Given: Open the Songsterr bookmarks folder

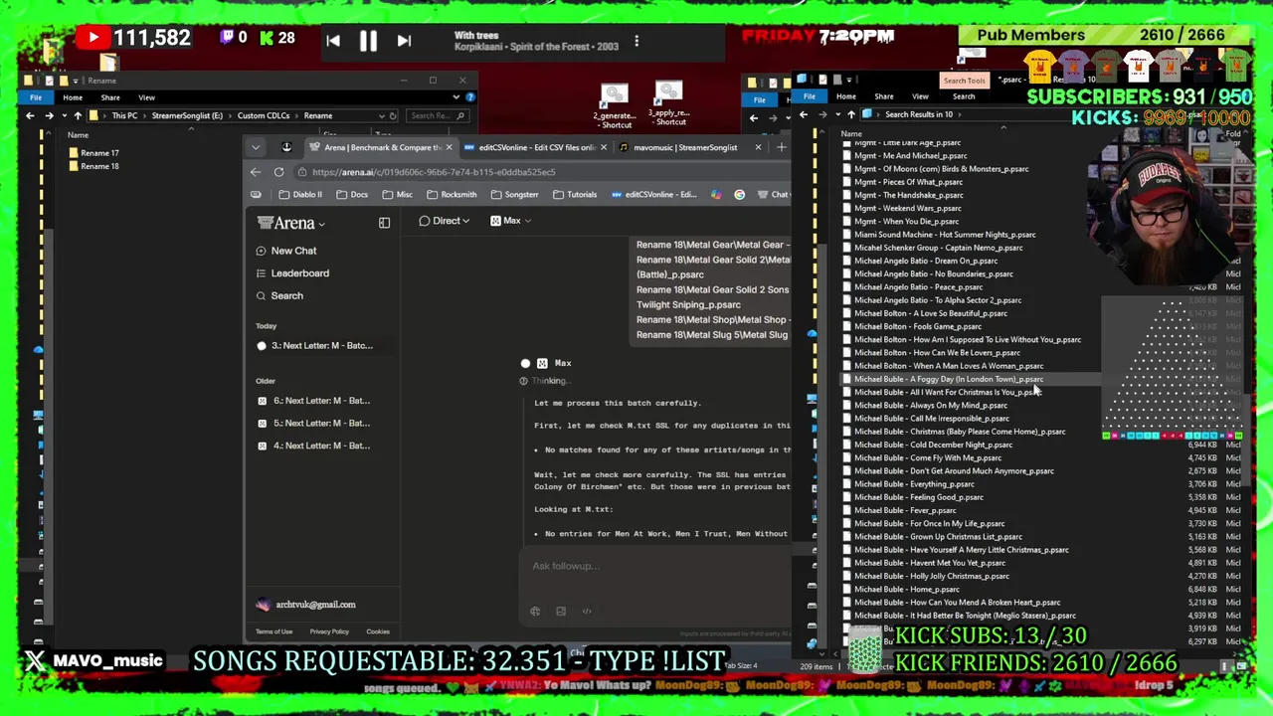Looking at the screenshot, I should click(x=514, y=195).
